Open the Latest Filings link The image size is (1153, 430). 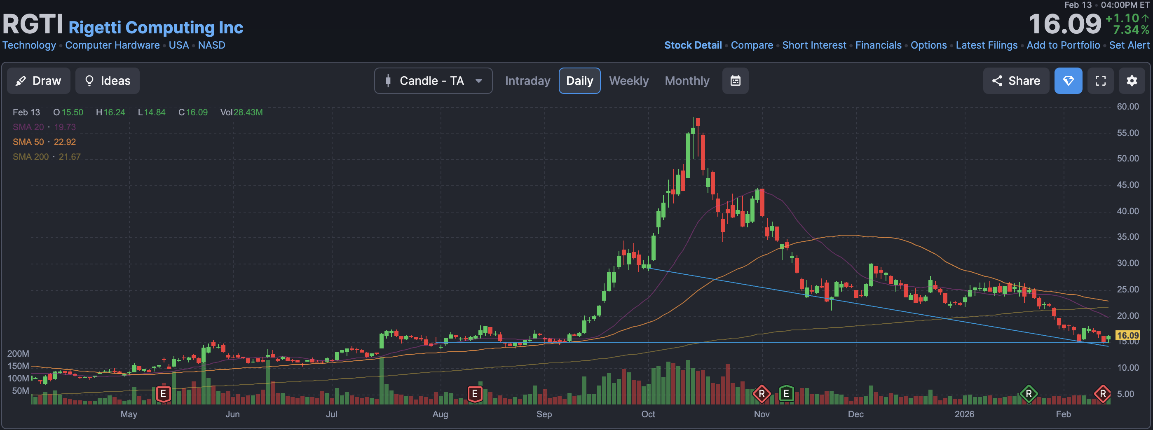pos(987,45)
